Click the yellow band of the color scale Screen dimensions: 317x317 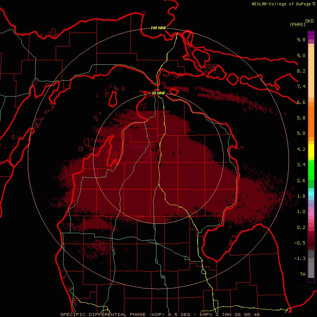coord(311,151)
